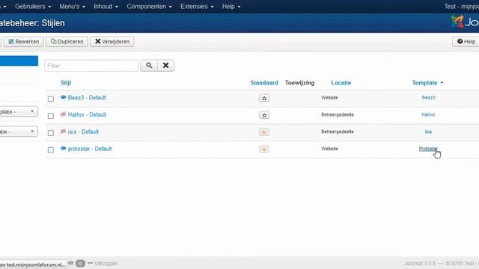Viewport: 479px width, 269px height.
Task: Open the location filter dropdown in the sidebar
Action: pyautogui.click(x=18, y=132)
